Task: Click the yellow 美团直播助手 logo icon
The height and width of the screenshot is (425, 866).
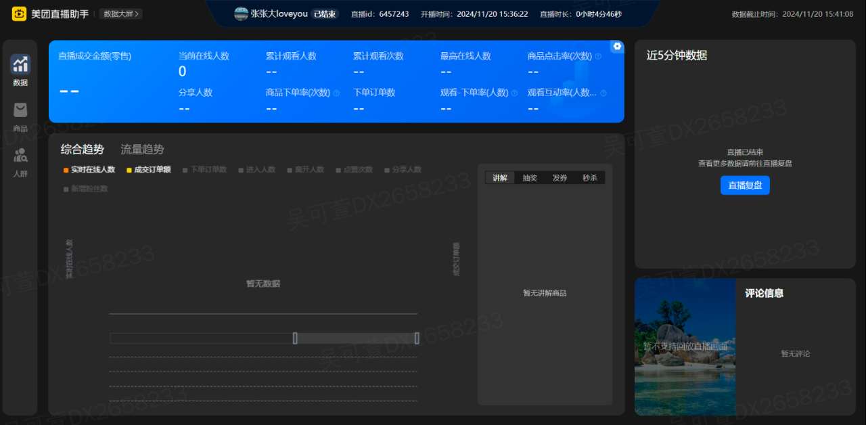Action: click(19, 14)
